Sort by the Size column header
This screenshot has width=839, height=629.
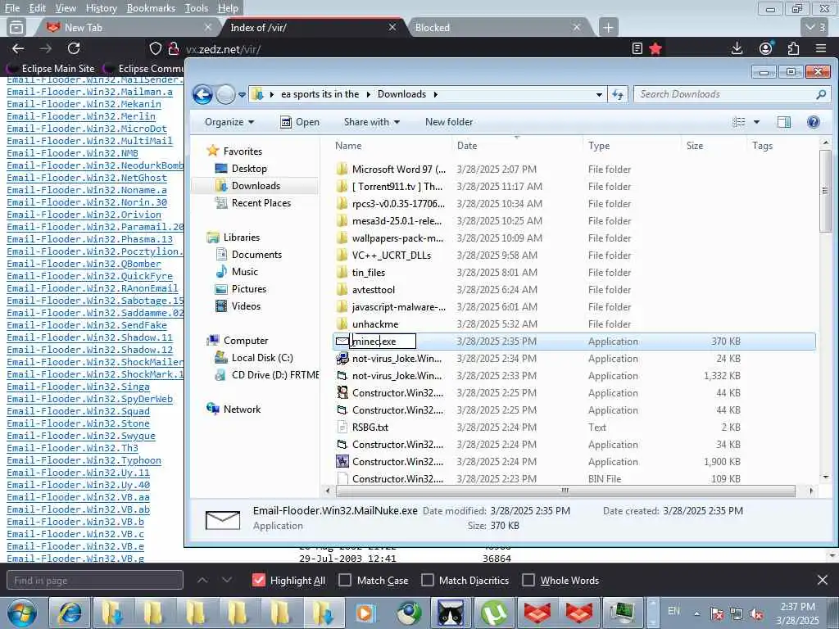695,146
